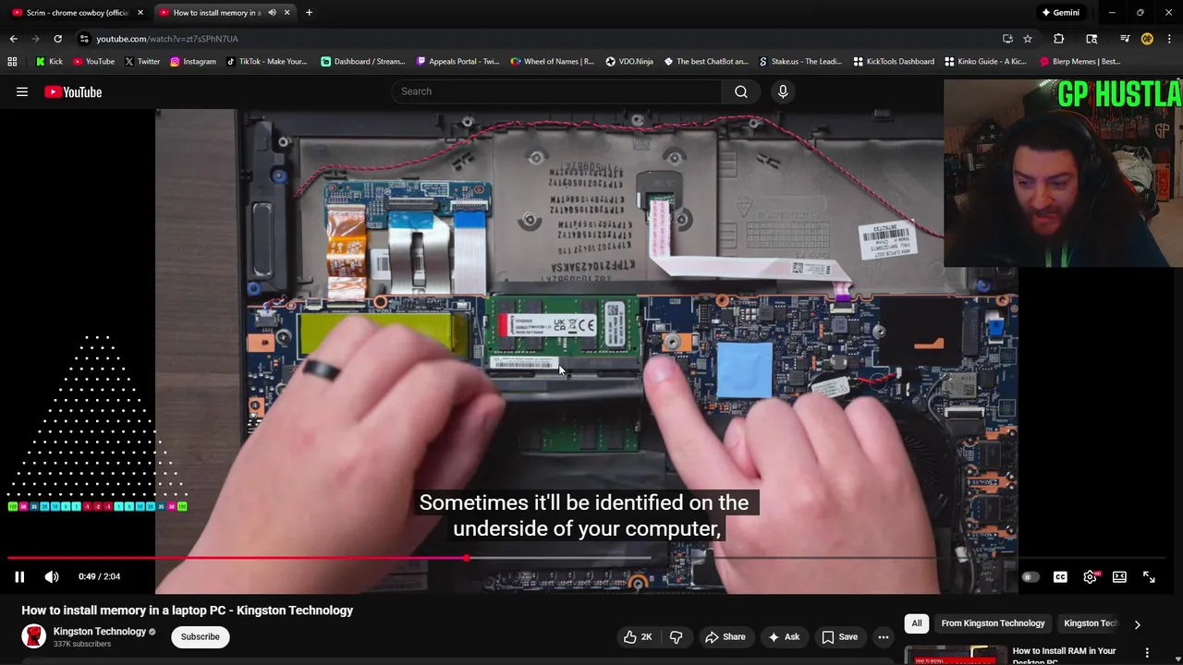This screenshot has width=1183, height=665.
Task: Toggle closed captions with the CC button
Action: pyautogui.click(x=1060, y=577)
